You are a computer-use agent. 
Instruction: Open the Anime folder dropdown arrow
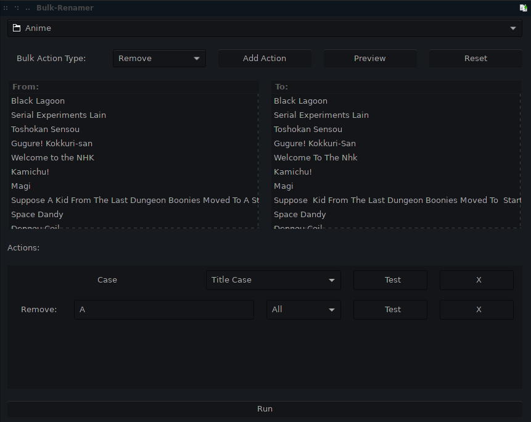click(x=513, y=28)
